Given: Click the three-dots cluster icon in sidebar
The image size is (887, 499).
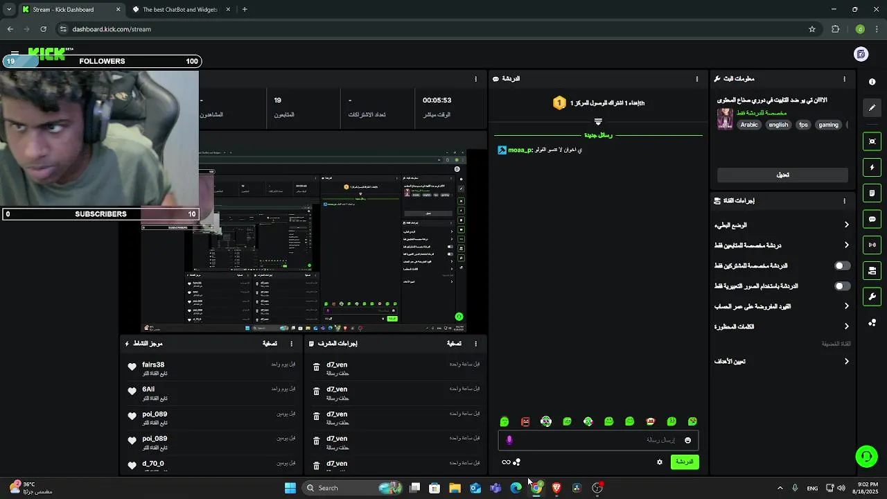Looking at the screenshot, I should (872, 323).
